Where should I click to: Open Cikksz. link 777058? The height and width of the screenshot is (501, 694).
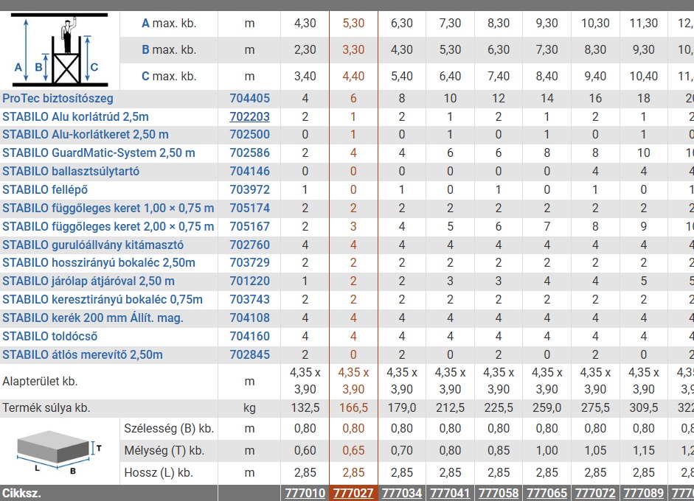tap(499, 493)
